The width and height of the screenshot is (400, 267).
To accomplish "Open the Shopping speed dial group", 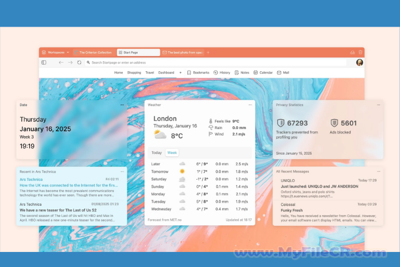I will [134, 72].
